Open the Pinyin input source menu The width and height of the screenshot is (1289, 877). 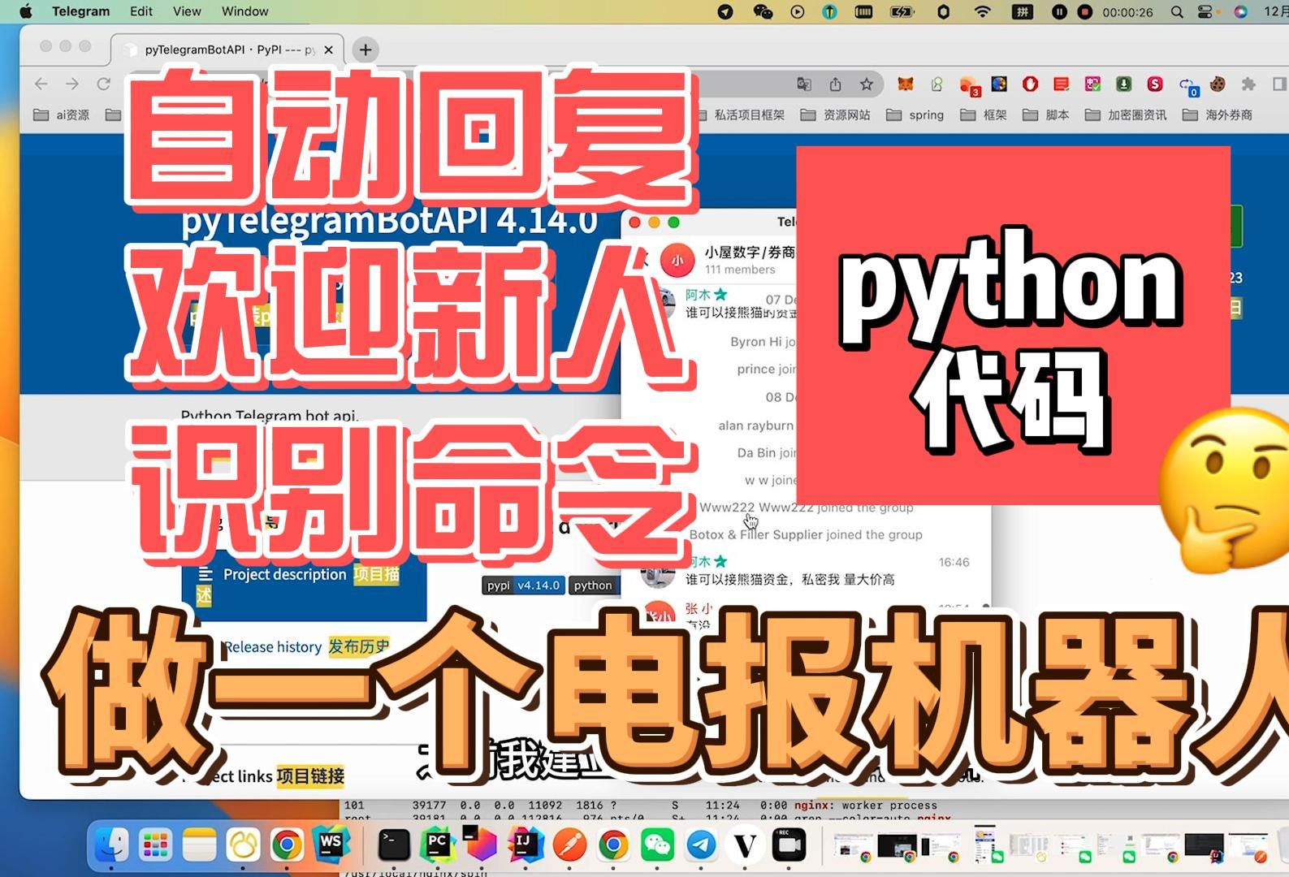click(1022, 11)
